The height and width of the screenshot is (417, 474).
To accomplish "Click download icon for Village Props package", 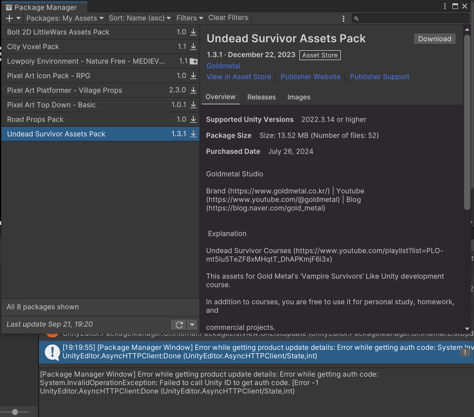I will pyautogui.click(x=193, y=90).
